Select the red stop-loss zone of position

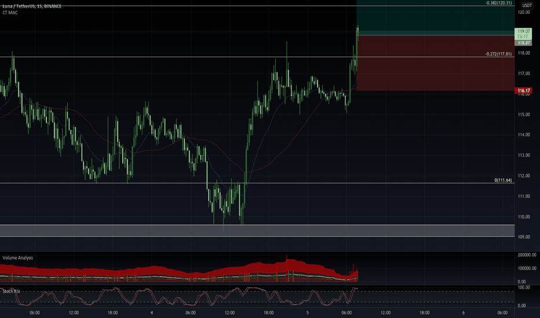point(435,63)
